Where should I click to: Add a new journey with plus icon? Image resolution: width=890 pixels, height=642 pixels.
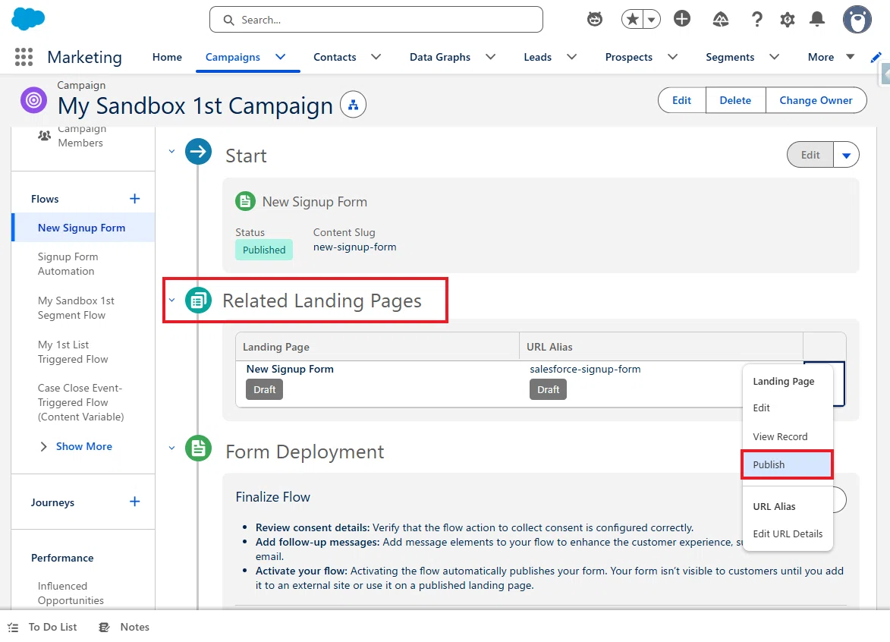[x=134, y=502]
